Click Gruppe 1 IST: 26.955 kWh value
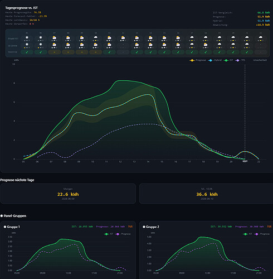 click(x=82, y=227)
